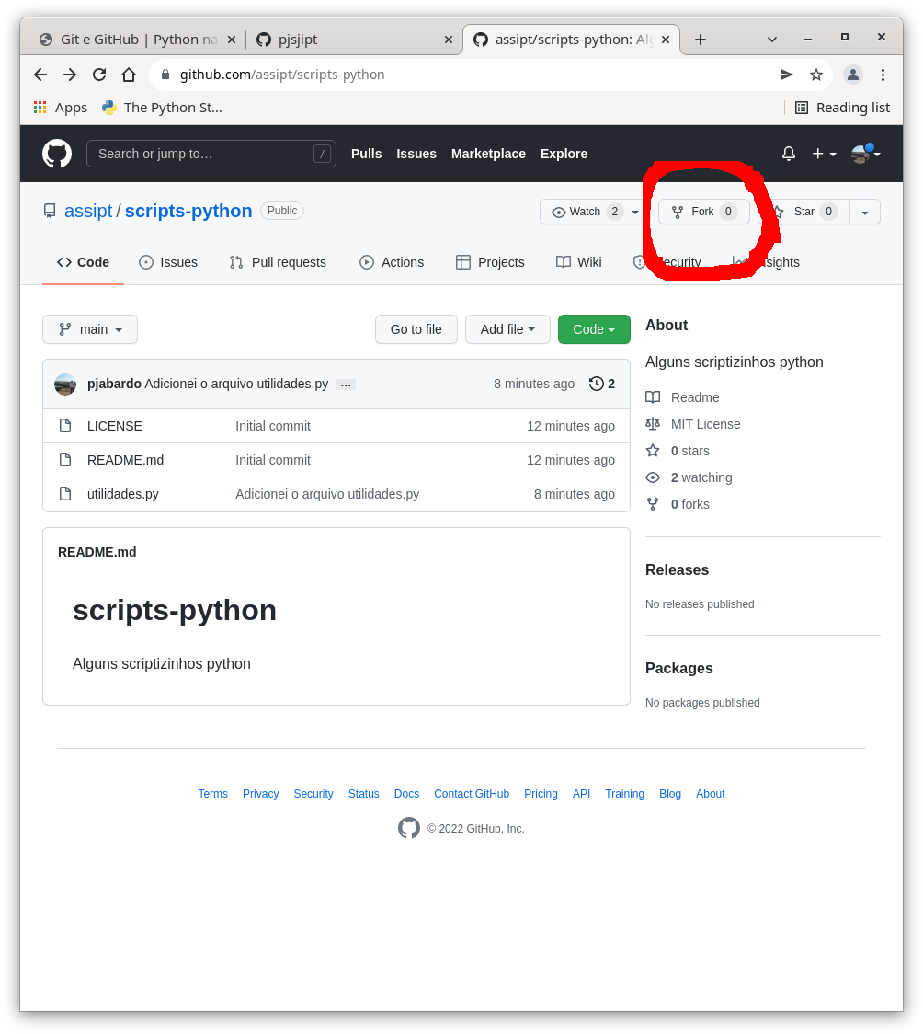The image size is (923, 1034).
Task: Open Pulls in header
Action: (366, 154)
